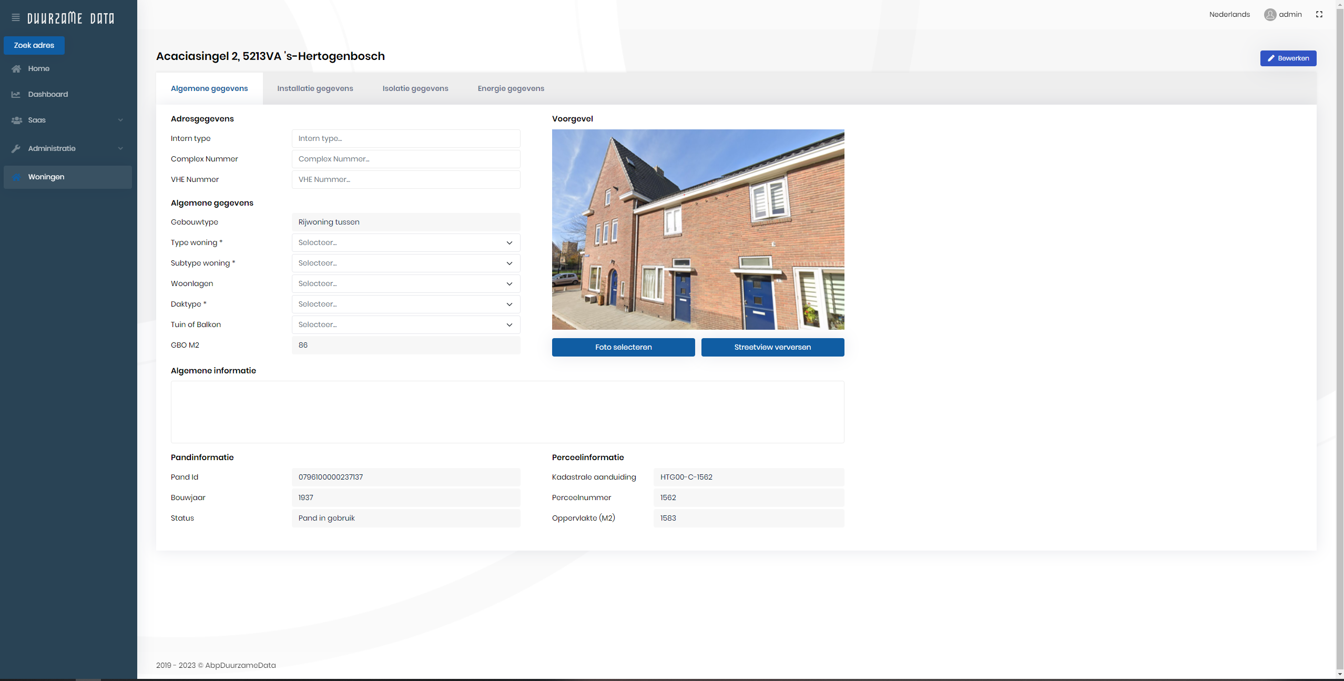Expand the Administratie sidebar submenu

click(x=120, y=149)
